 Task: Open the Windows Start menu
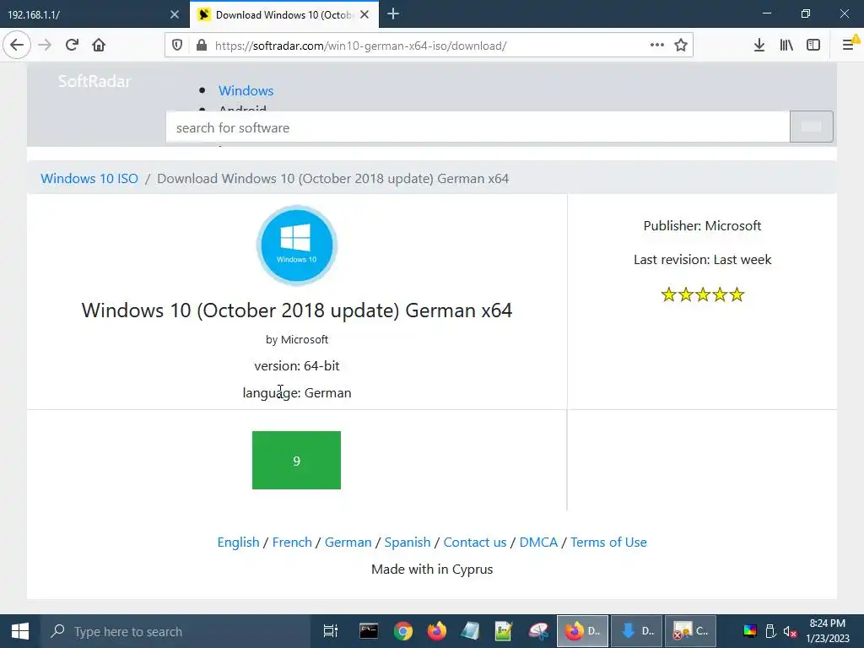20,631
